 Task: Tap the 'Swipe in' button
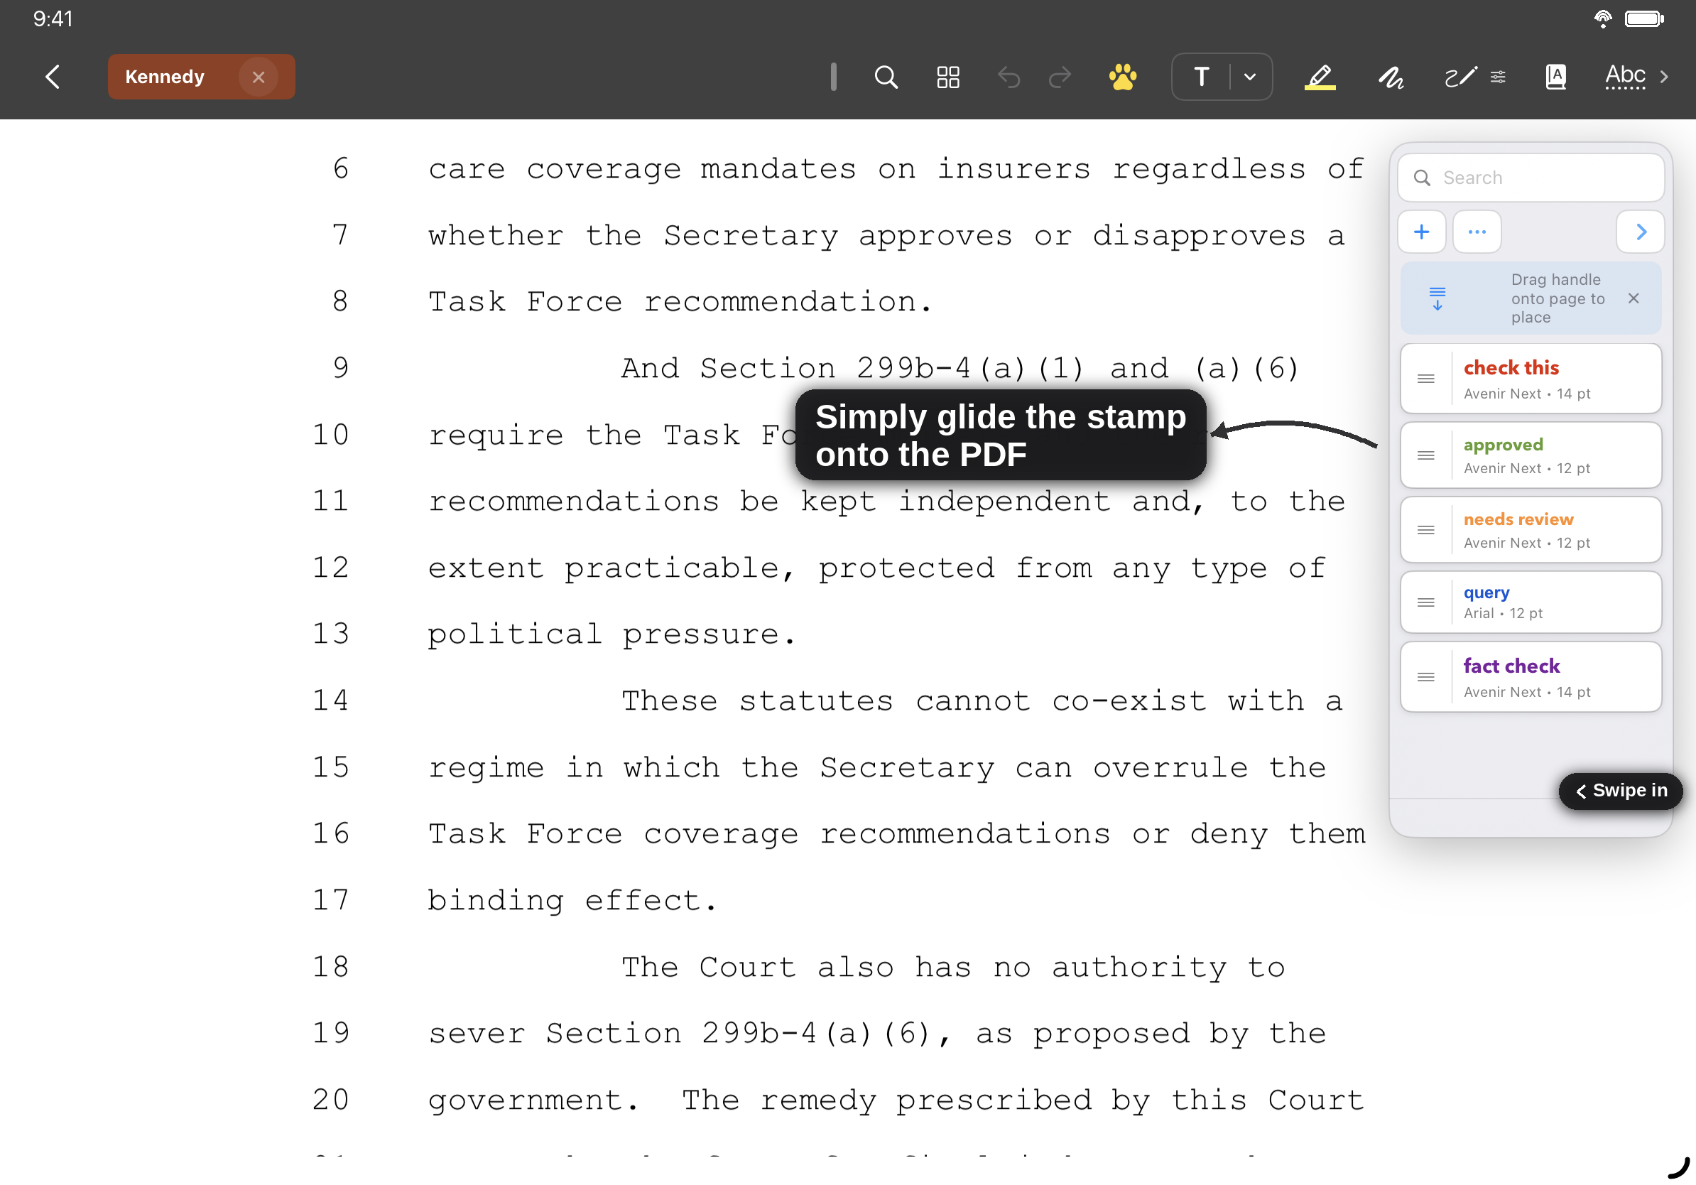pos(1621,791)
